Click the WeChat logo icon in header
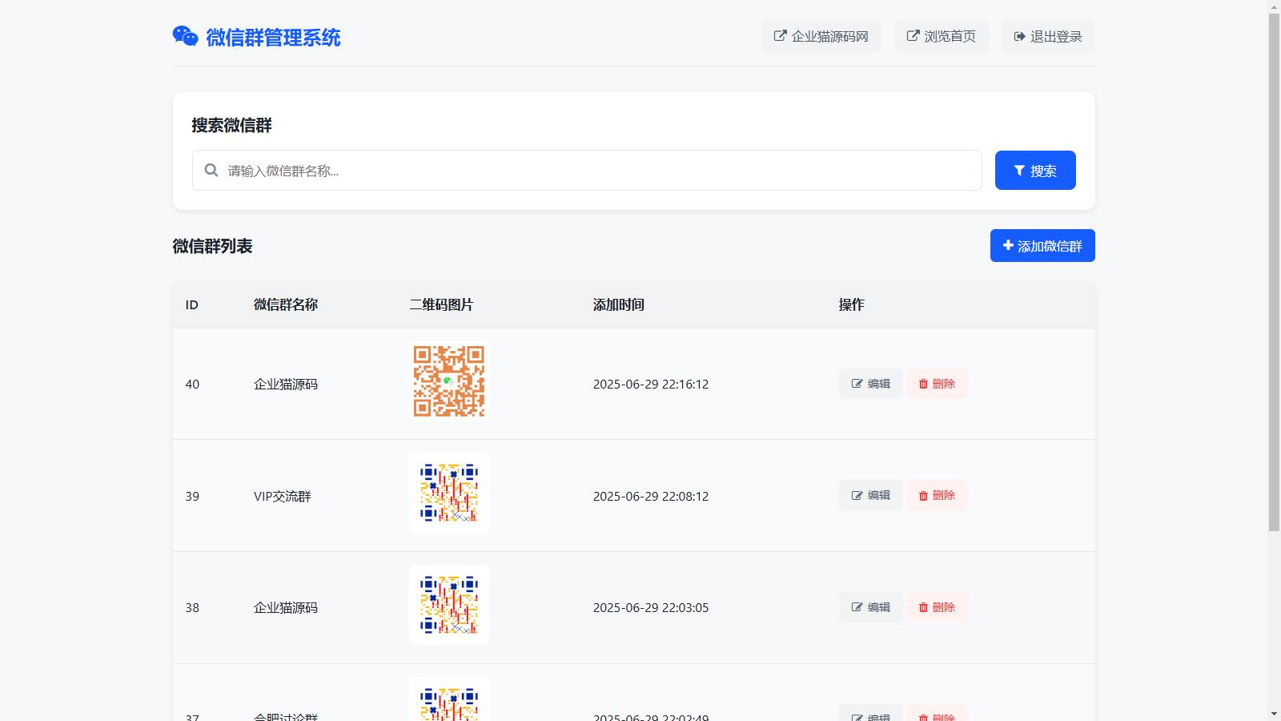Viewport: 1281px width, 721px height. pos(185,36)
